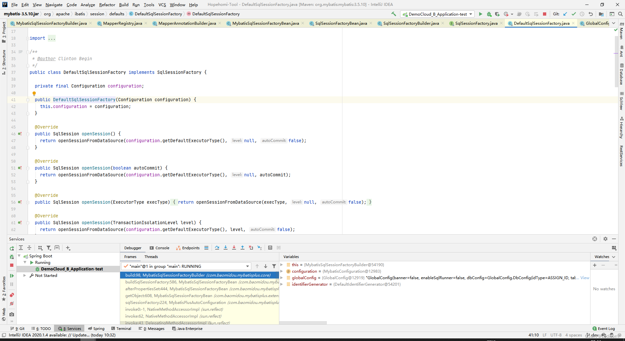Run with coverage icon in toolbar

[x=497, y=14]
